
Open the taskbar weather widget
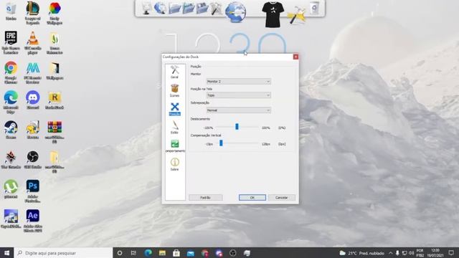(x=361, y=253)
